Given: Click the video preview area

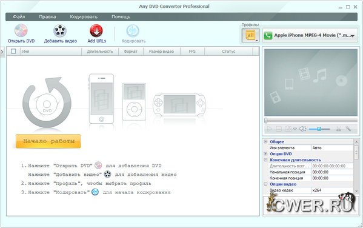Looking at the screenshot, I should (311, 82).
